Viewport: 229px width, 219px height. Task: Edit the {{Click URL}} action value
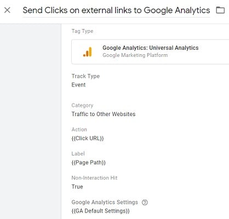tap(88, 139)
